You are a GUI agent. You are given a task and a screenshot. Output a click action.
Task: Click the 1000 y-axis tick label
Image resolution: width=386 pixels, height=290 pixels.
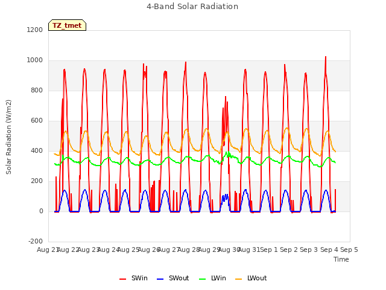[x=35, y=60]
